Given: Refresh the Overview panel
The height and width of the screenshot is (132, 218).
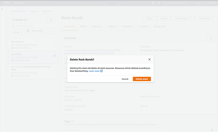Looking at the screenshot, I should click(211, 39).
